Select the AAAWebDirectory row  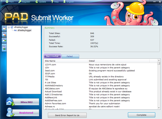[x=100, y=86]
